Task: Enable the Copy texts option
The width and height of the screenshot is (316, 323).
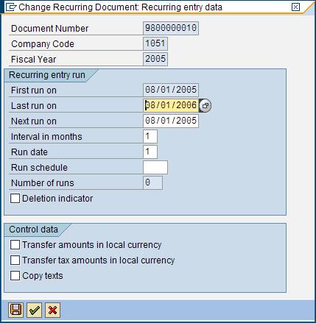Action: click(15, 275)
